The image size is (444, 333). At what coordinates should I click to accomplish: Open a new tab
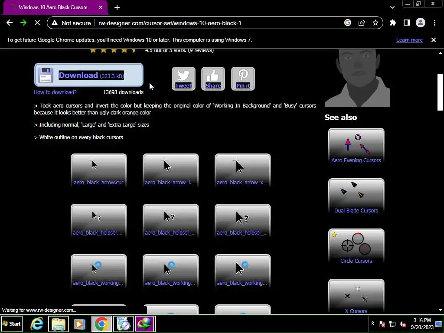tap(117, 7)
